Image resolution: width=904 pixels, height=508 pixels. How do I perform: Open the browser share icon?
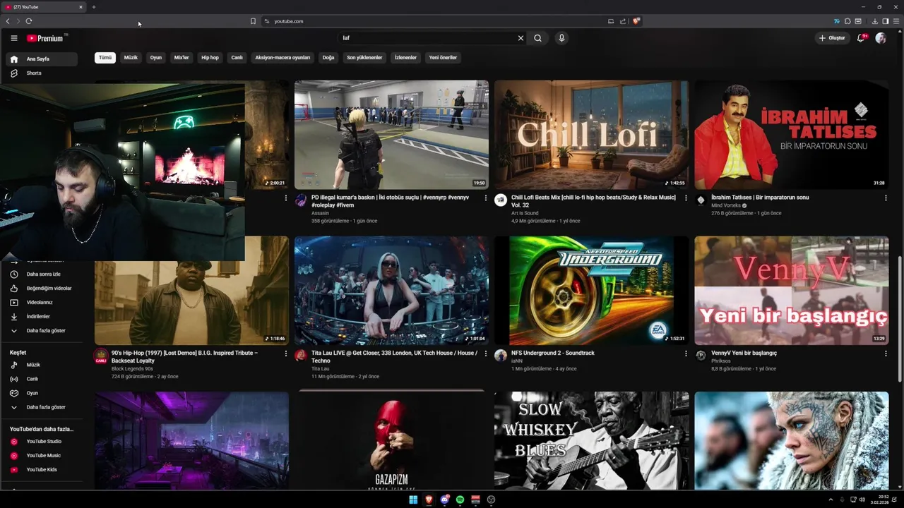click(623, 21)
